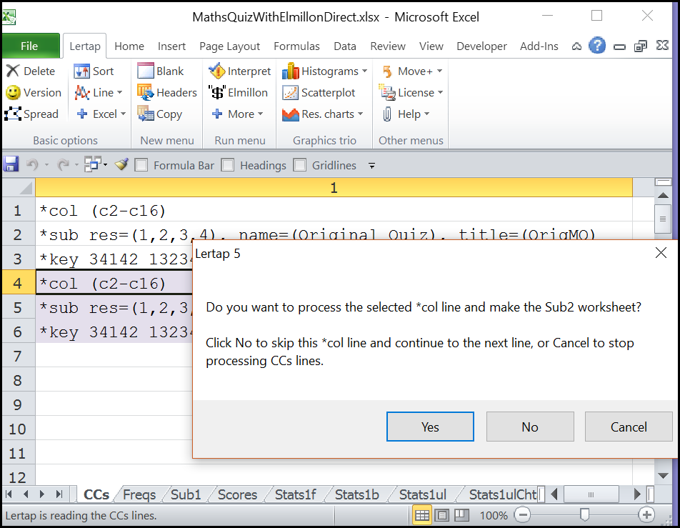Click cell with first *col (c2-c16) in row 1
680x528 pixels.
coord(334,211)
